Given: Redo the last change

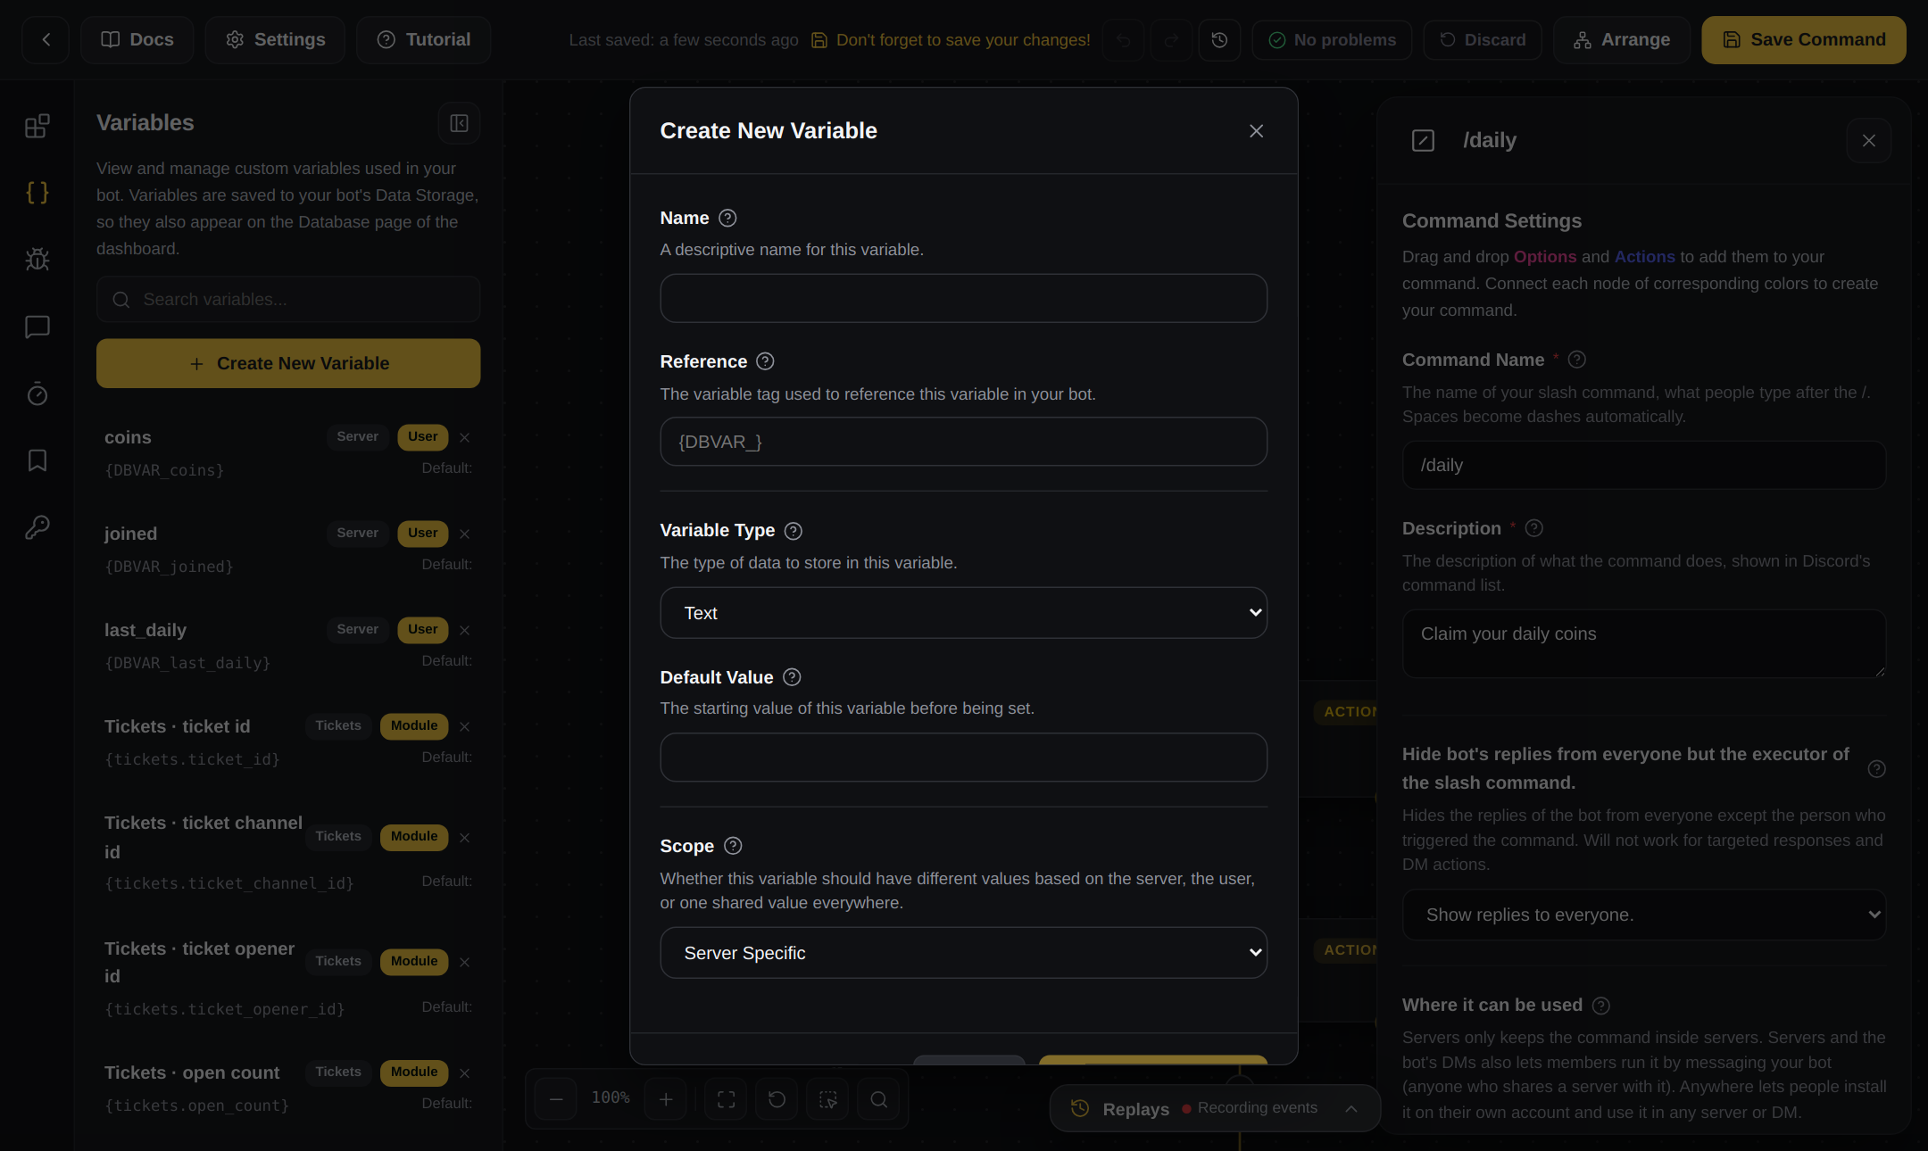Looking at the screenshot, I should (x=1172, y=40).
